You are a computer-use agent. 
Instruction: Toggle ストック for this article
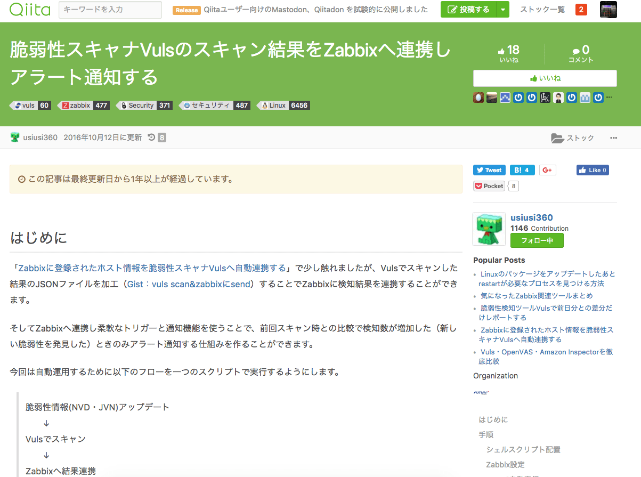point(573,138)
